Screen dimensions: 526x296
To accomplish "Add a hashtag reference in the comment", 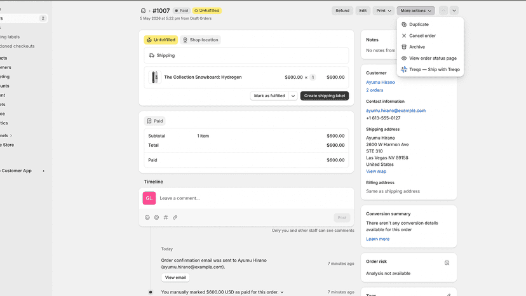I will [166, 217].
